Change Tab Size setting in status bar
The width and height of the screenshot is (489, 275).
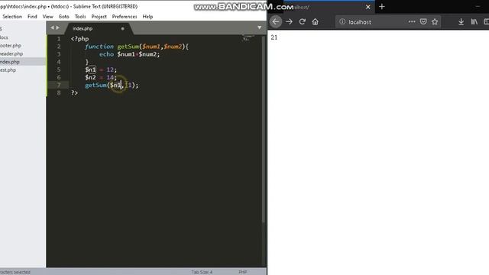pyautogui.click(x=202, y=272)
